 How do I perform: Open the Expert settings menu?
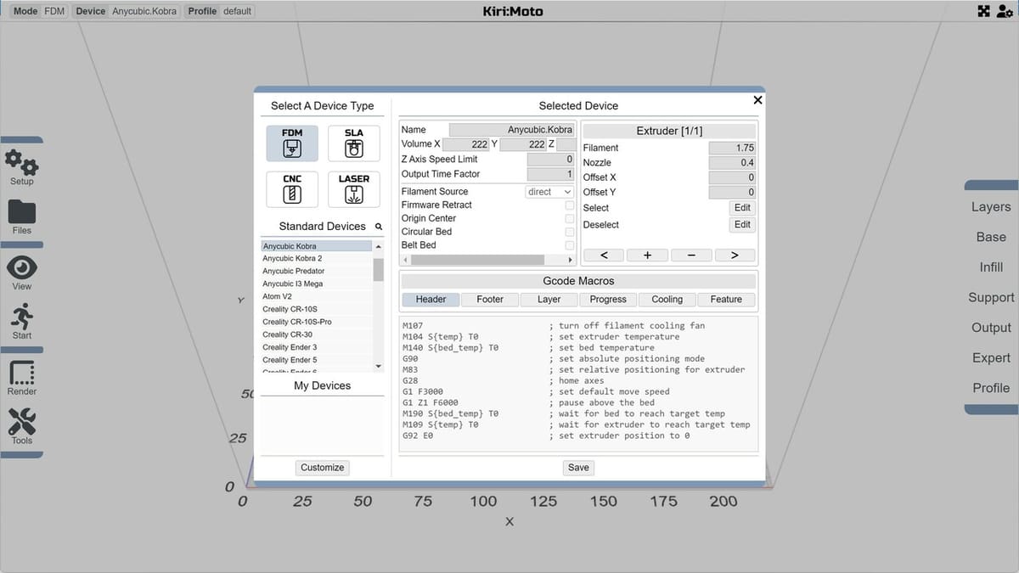coord(991,358)
